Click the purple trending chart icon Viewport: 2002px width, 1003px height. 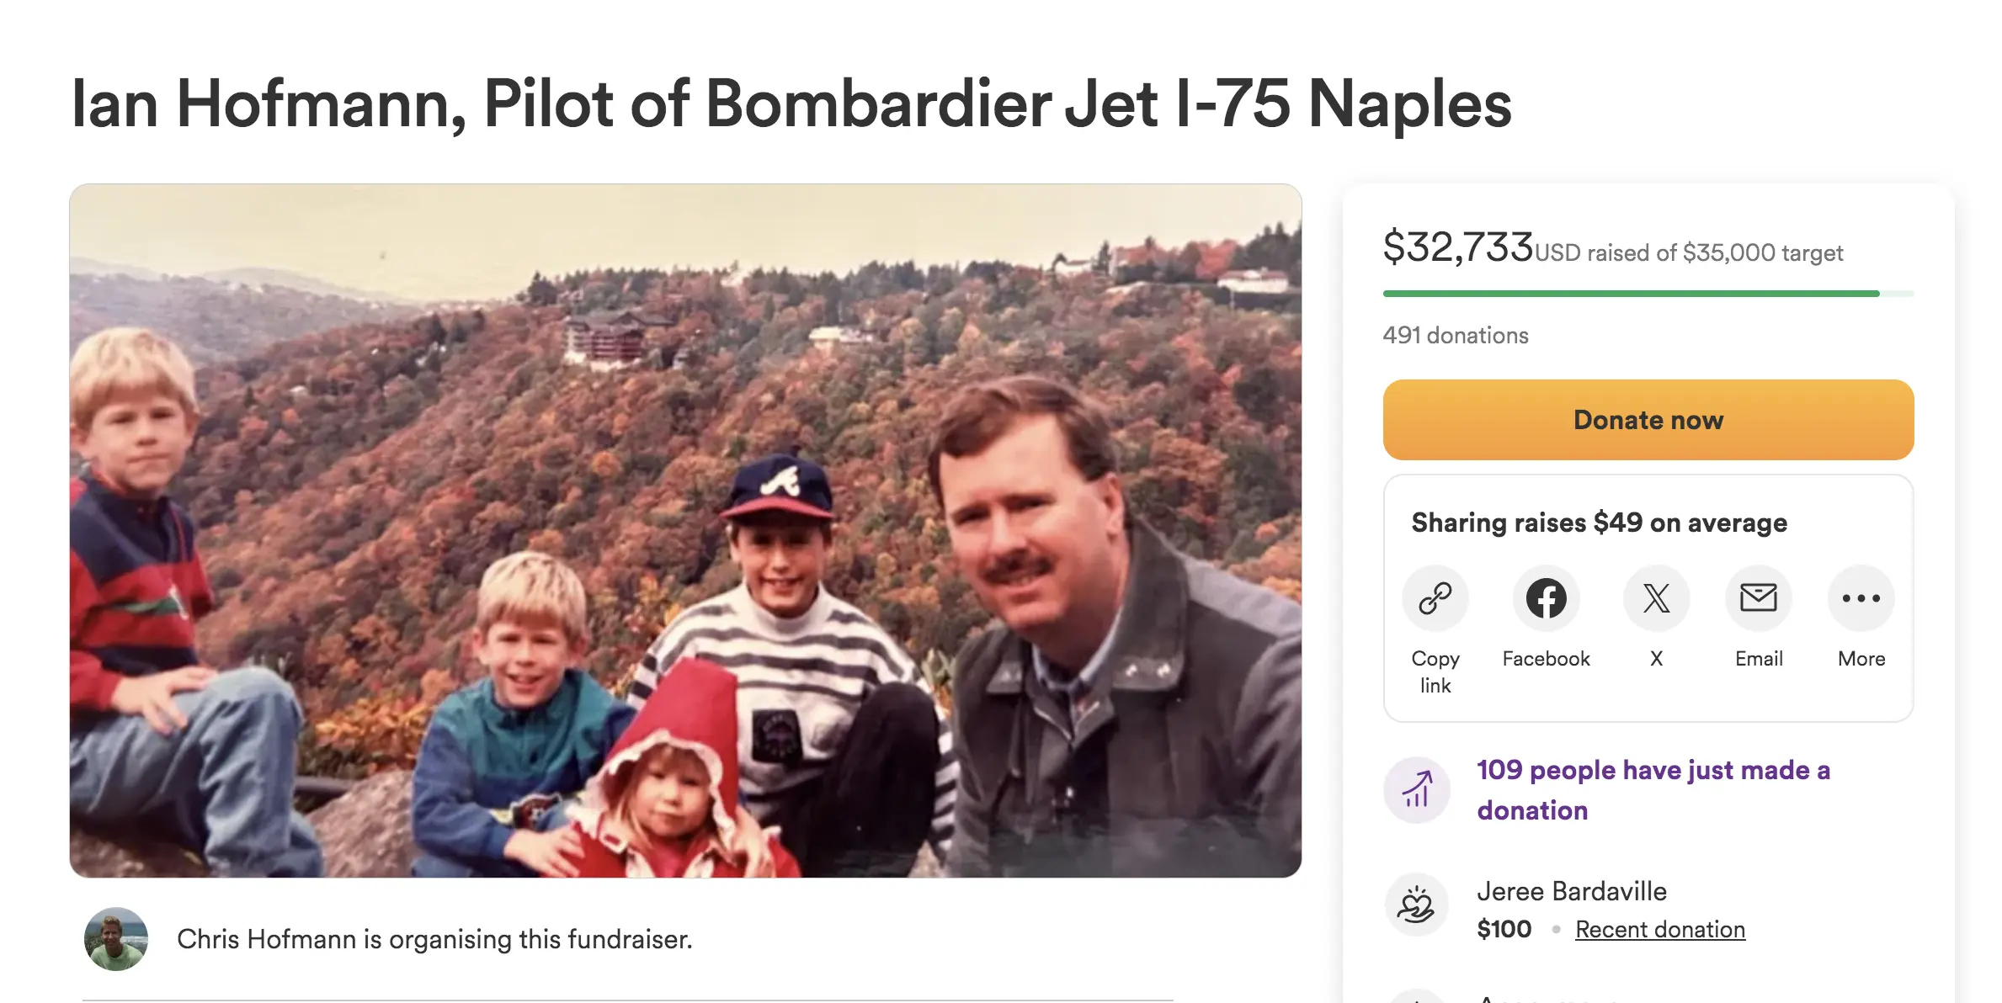pyautogui.click(x=1417, y=789)
